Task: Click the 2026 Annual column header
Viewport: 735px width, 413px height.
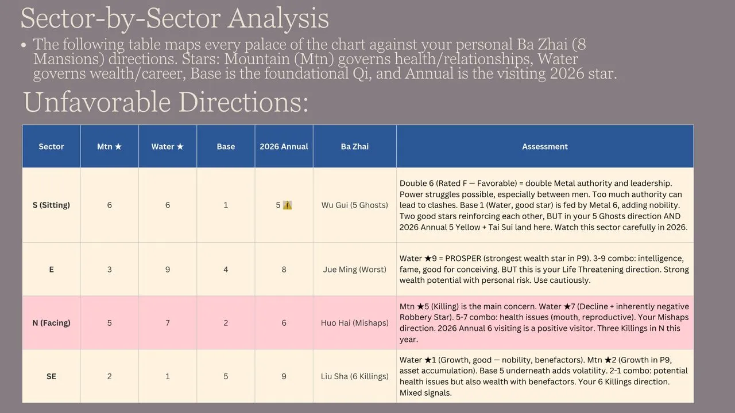Action: pyautogui.click(x=284, y=146)
